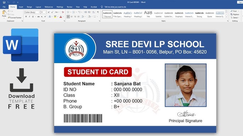Justify the paragraph text
Screen dimensions: 243x136
click(78, 17)
